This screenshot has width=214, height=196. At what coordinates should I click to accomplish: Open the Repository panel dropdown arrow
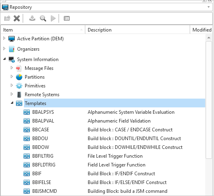pyautogui.click(x=208, y=7)
